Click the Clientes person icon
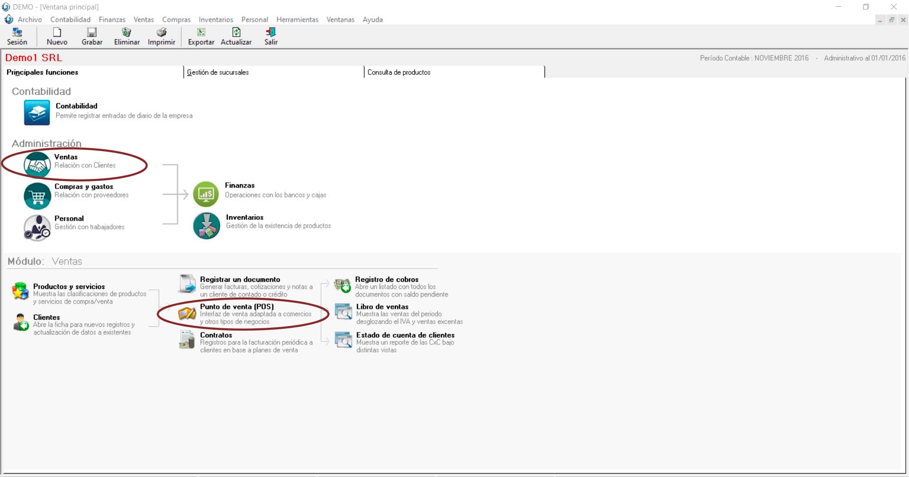The height and width of the screenshot is (477, 909). (x=21, y=322)
